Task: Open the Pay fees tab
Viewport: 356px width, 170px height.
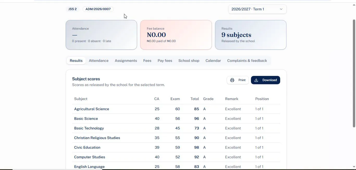Action: [x=165, y=61]
